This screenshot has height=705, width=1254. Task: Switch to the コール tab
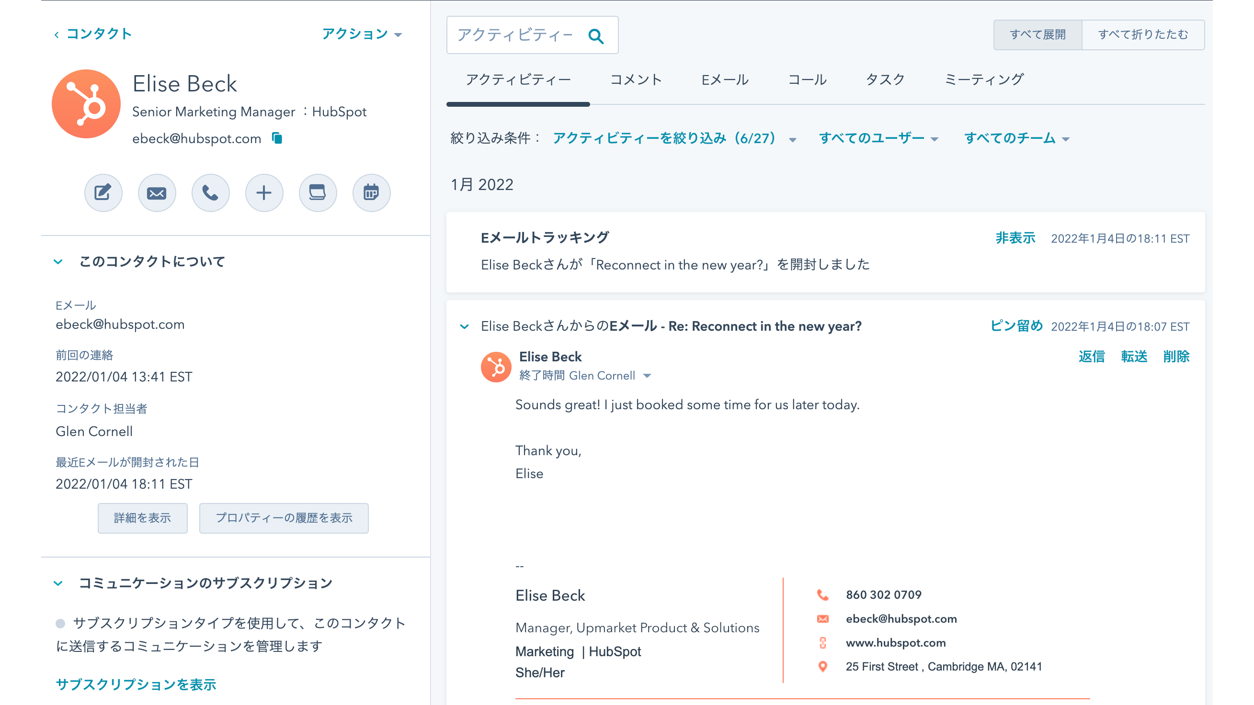pos(807,79)
